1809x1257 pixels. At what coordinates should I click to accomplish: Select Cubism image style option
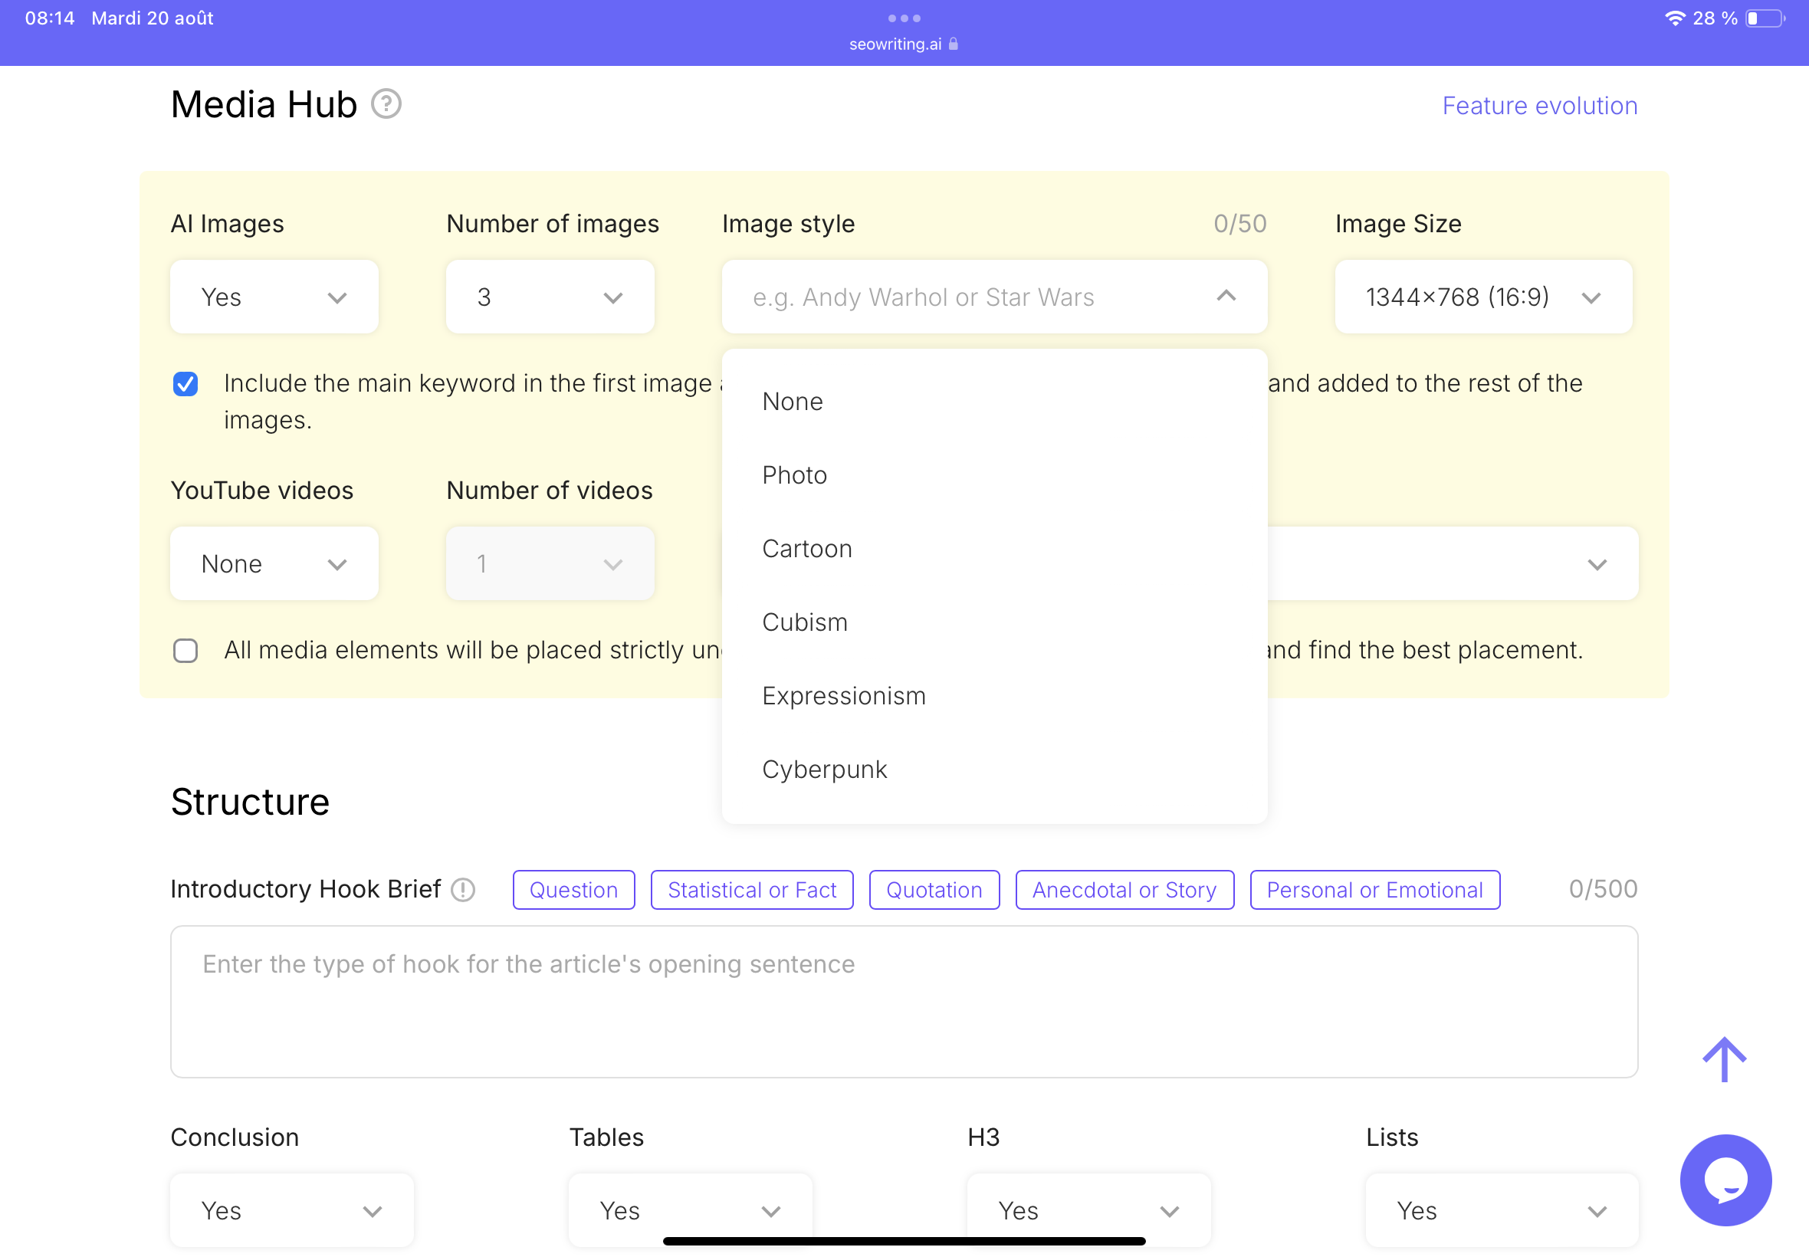(x=994, y=622)
